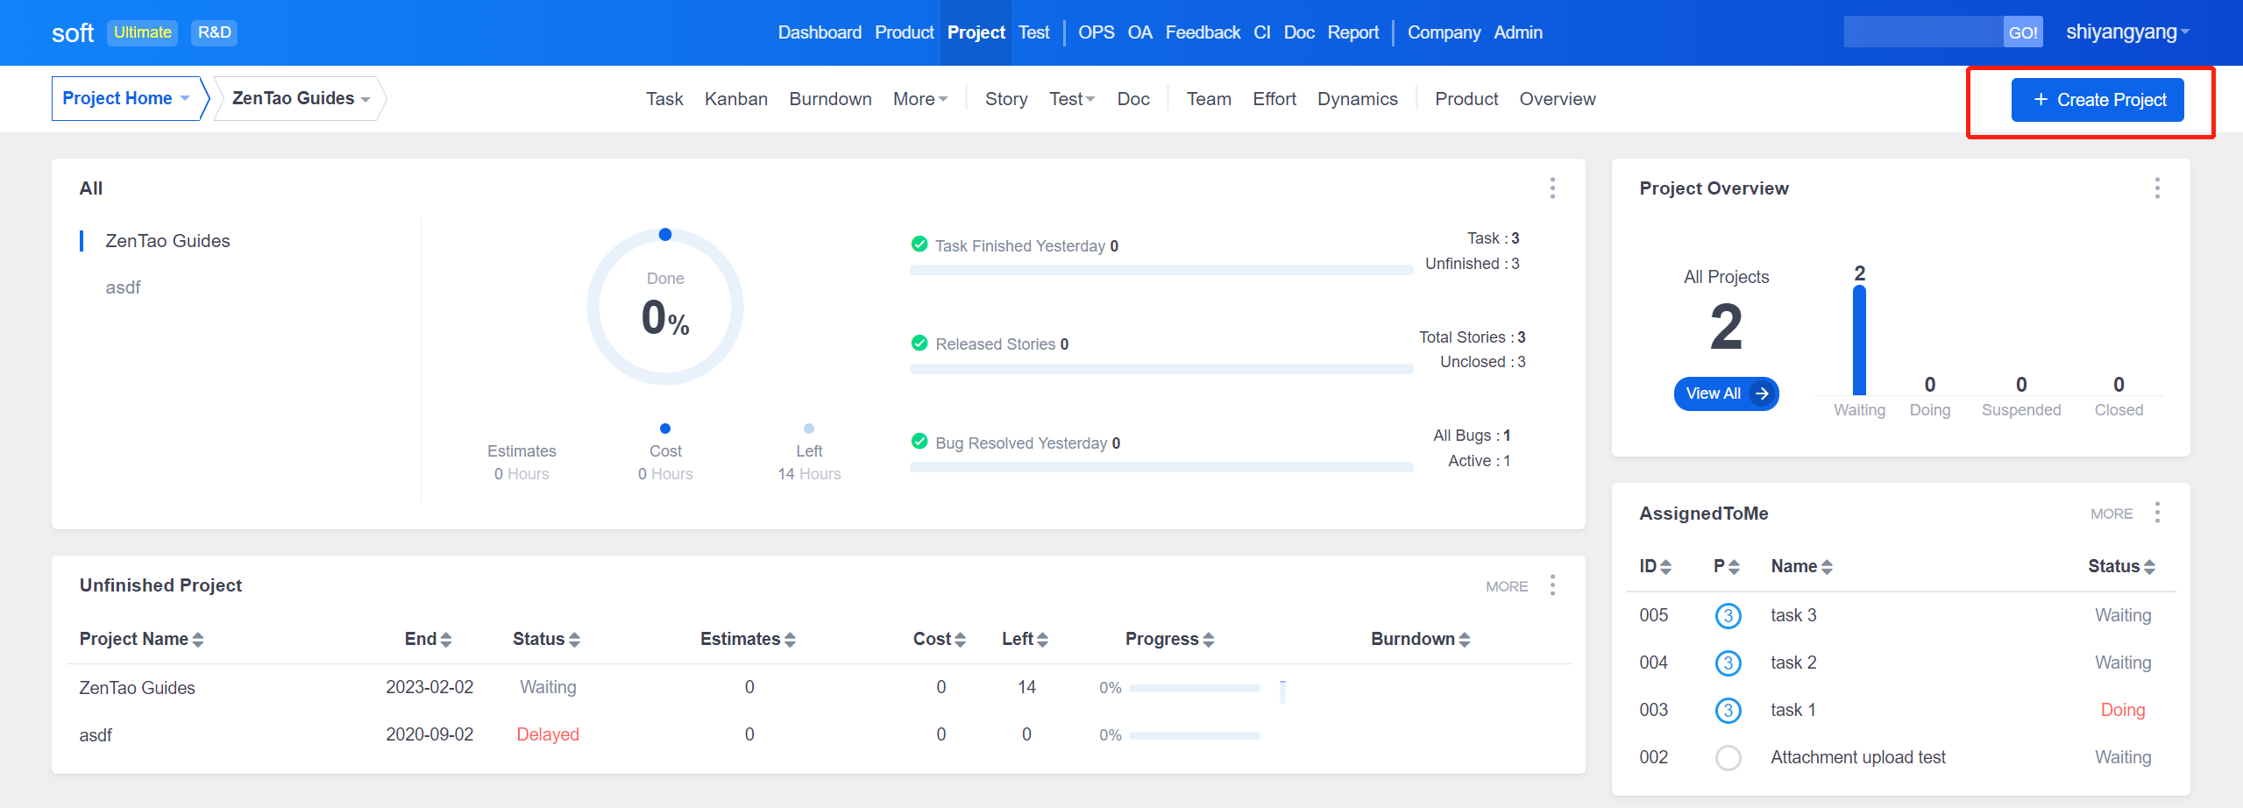
Task: Click the search input field beside GO!
Action: click(x=1922, y=32)
